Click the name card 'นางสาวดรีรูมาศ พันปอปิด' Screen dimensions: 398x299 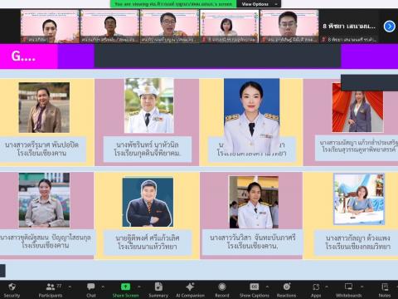pyautogui.click(x=42, y=149)
